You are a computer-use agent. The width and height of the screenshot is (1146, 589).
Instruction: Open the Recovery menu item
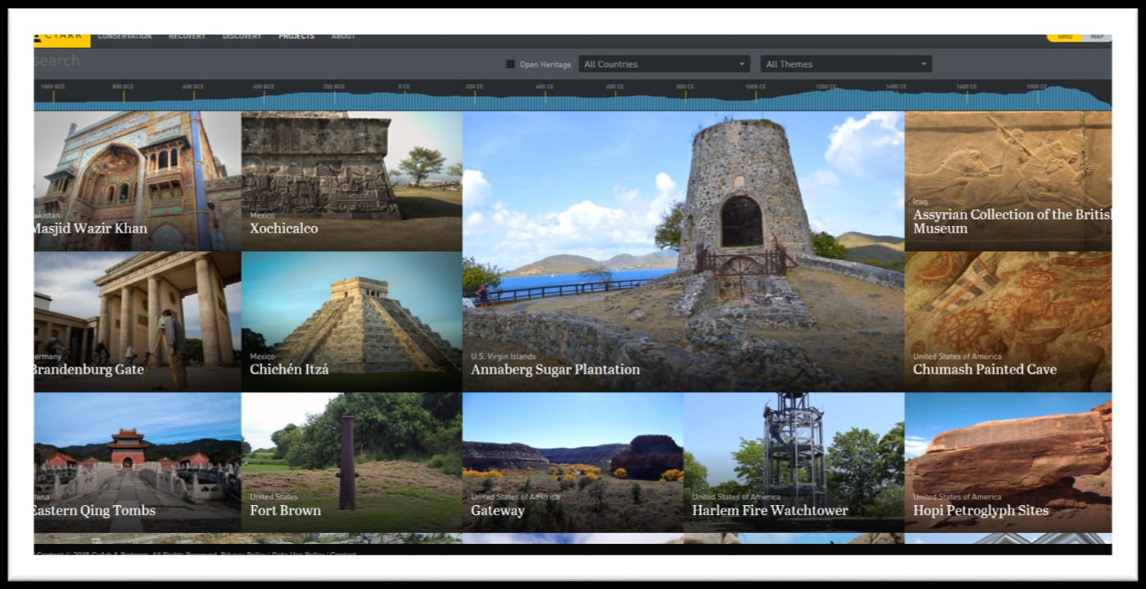(187, 37)
